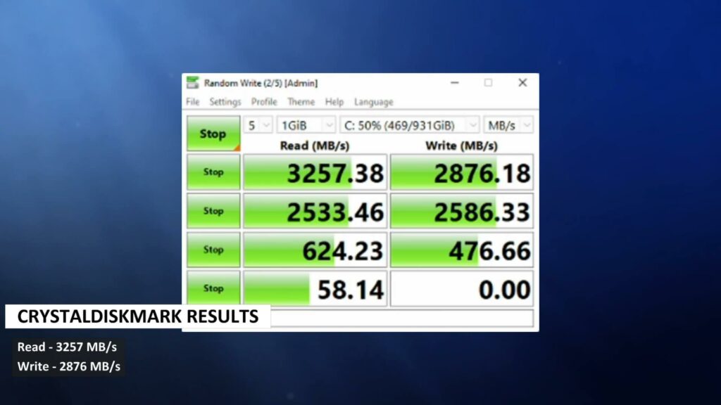Click the empty comment field at window bottom

402,319
